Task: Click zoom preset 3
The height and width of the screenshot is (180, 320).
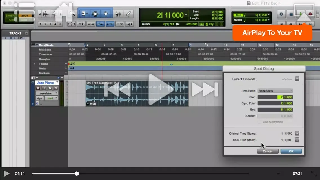Action: coord(50,24)
